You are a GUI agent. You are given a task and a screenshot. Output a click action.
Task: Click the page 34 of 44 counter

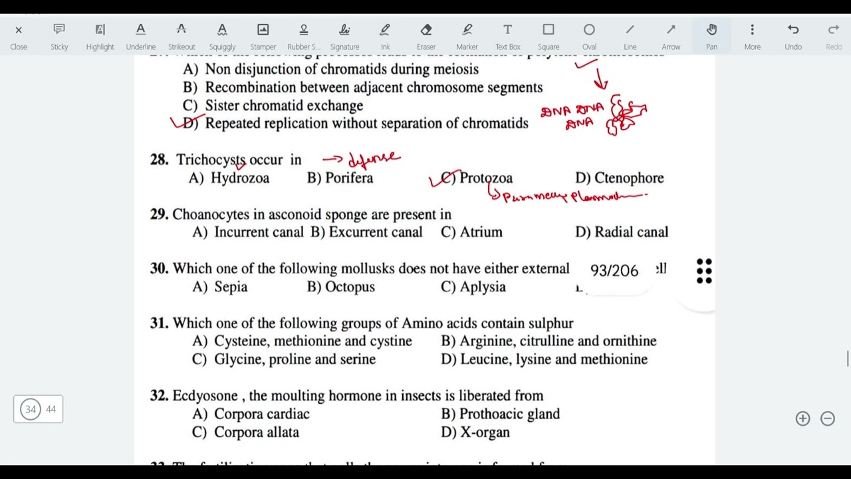click(39, 409)
